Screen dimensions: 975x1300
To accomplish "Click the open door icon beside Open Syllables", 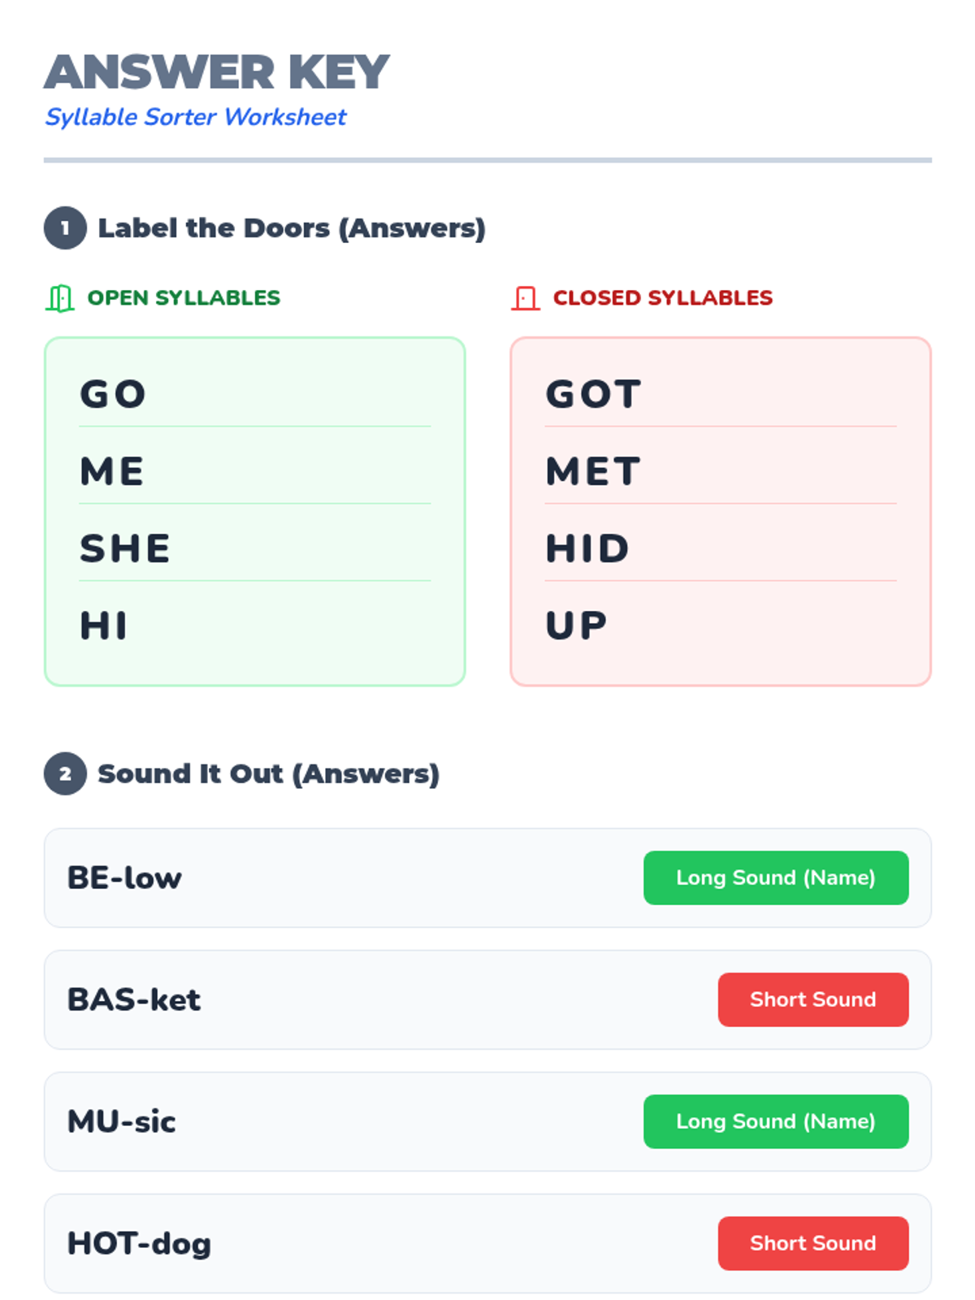I will tap(60, 298).
